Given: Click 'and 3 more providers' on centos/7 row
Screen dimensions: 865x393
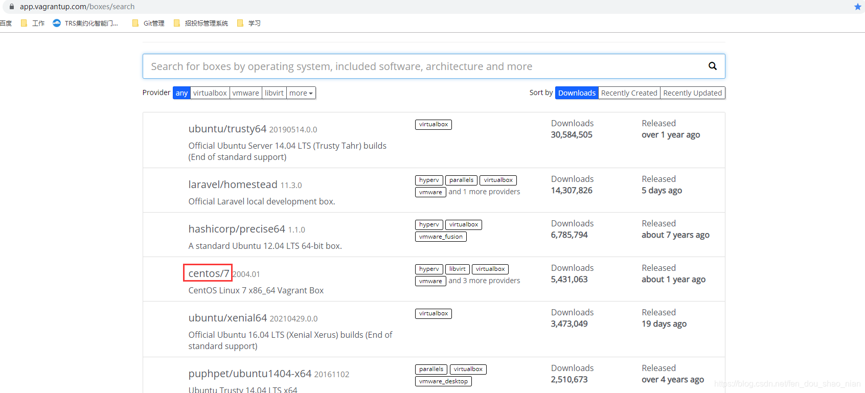Looking at the screenshot, I should tap(484, 281).
